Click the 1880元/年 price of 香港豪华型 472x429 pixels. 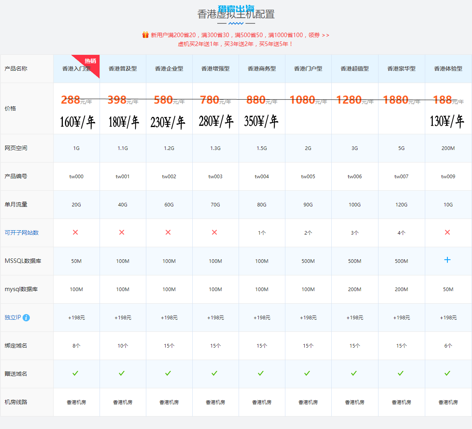coord(401,100)
